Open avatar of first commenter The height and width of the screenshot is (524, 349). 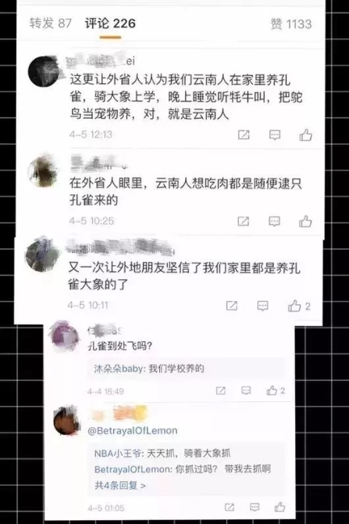pos(44,71)
